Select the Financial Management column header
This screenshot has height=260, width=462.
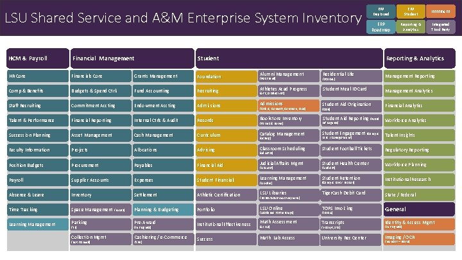pyautogui.click(x=132, y=58)
